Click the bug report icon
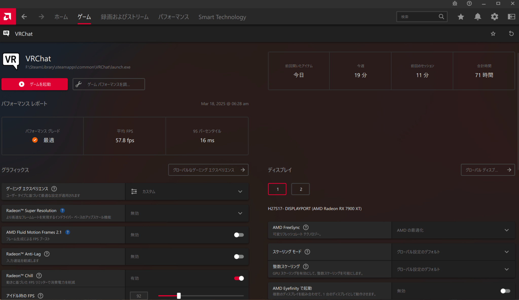Image resolution: width=519 pixels, height=300 pixels. pyautogui.click(x=455, y=4)
